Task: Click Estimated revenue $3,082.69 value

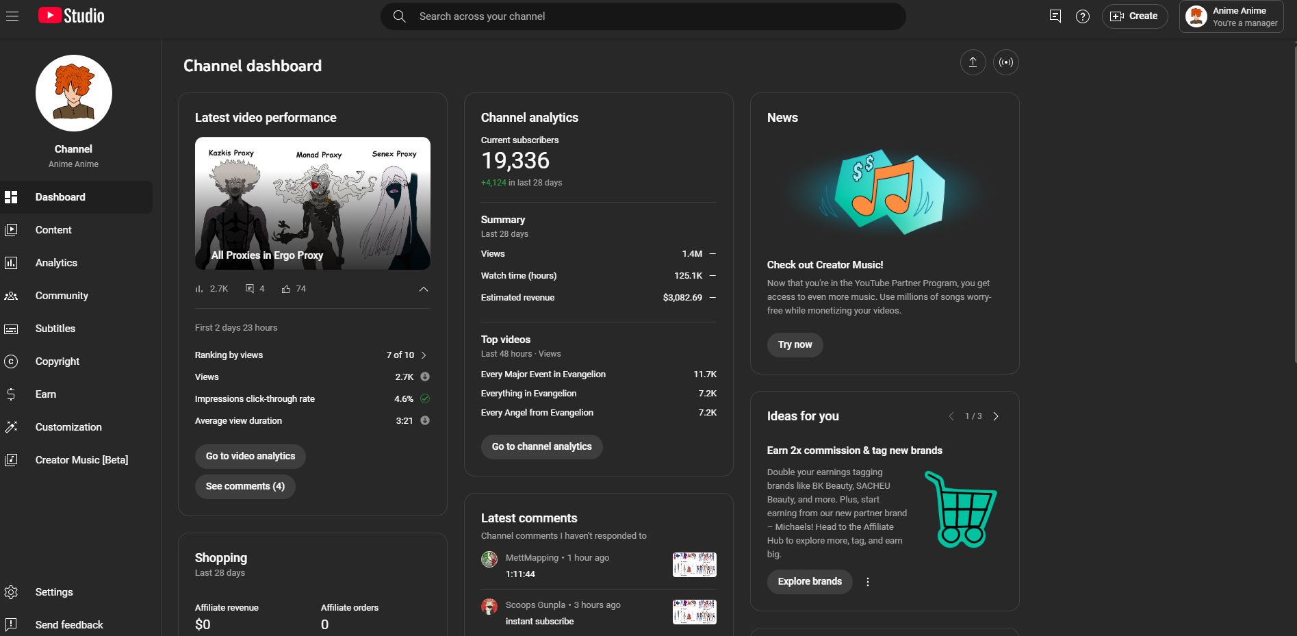Action: (x=682, y=298)
